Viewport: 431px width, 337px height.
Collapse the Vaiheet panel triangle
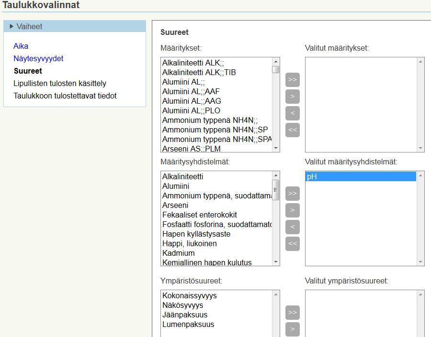[11, 26]
